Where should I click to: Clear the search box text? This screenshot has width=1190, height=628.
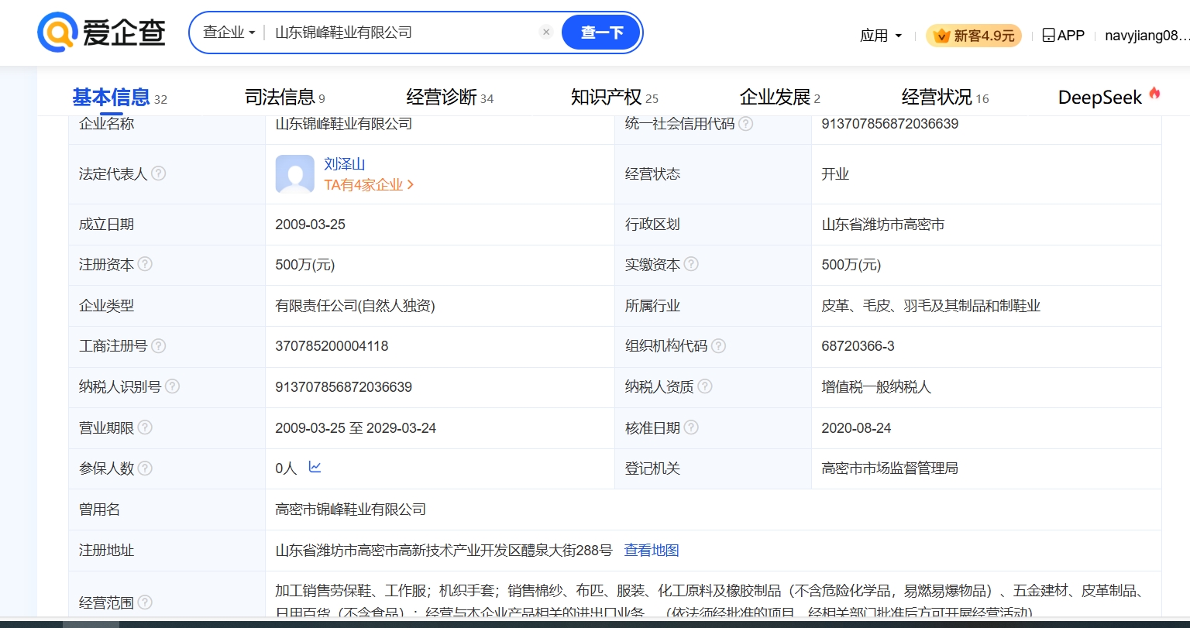point(546,32)
